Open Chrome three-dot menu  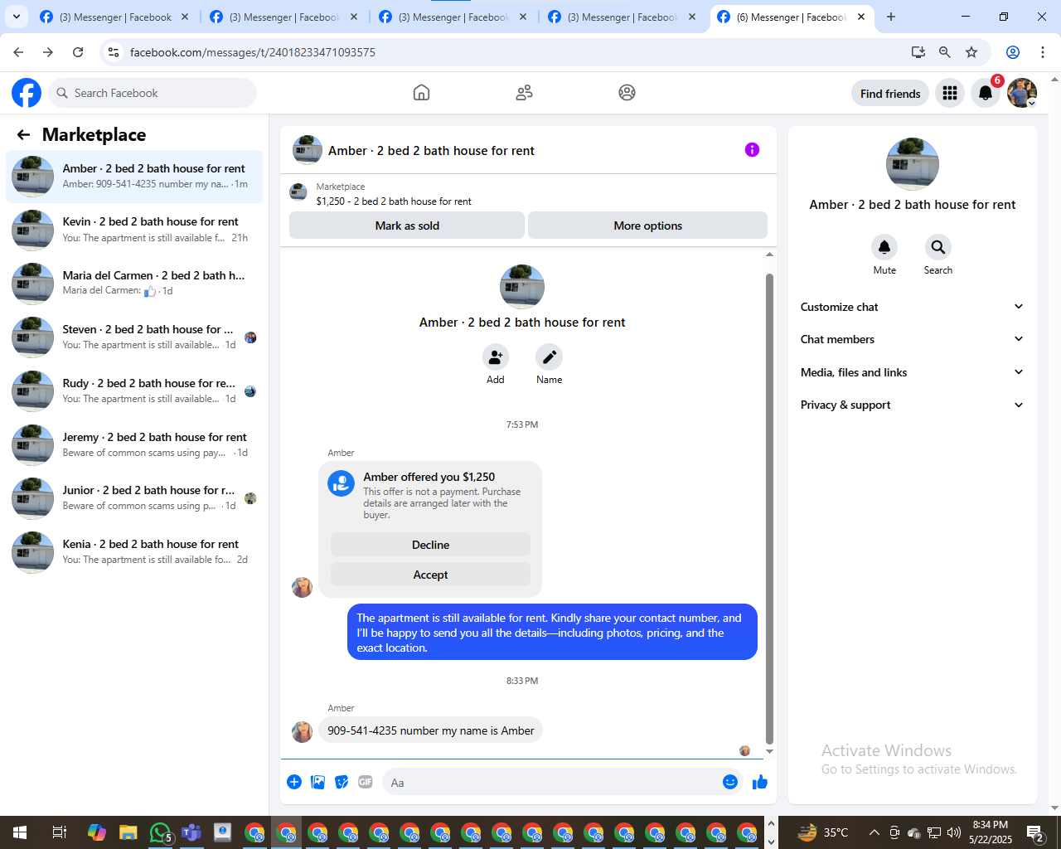coord(1043,52)
